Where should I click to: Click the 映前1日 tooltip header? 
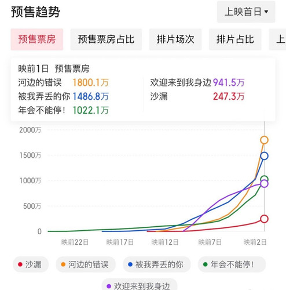click(x=34, y=69)
